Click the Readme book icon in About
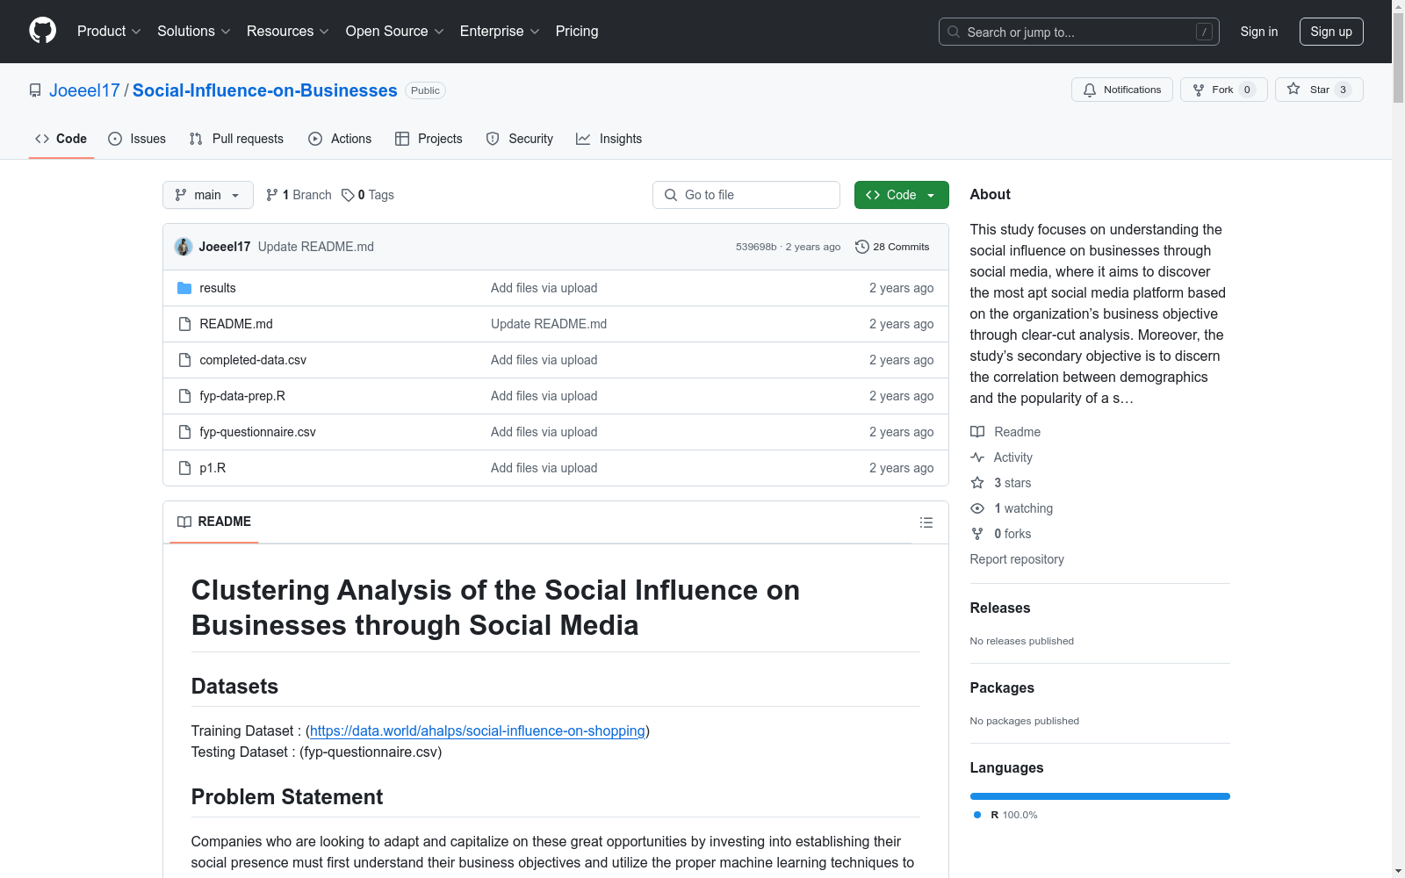Image resolution: width=1405 pixels, height=878 pixels. pos(977,432)
